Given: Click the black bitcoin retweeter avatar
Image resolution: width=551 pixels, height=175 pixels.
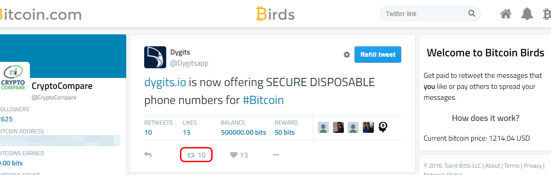Looking at the screenshot, I should click(x=383, y=127).
